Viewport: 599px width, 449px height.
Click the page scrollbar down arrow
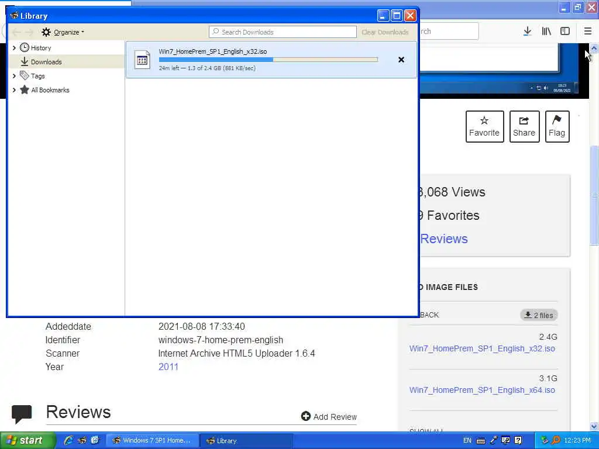[594, 426]
